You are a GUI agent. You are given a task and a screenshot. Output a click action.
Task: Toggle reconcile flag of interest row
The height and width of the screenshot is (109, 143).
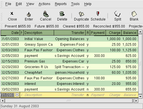click(x=88, y=84)
